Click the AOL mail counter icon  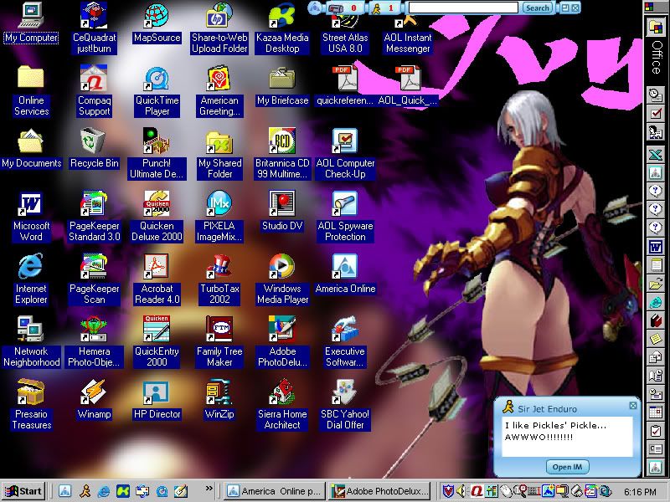click(335, 8)
